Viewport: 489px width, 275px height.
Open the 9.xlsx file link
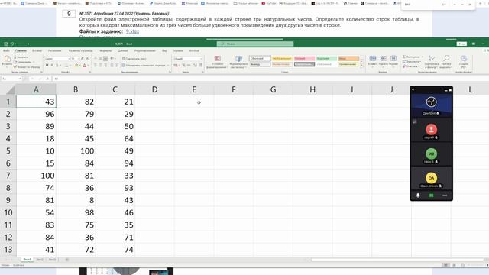coord(132,31)
